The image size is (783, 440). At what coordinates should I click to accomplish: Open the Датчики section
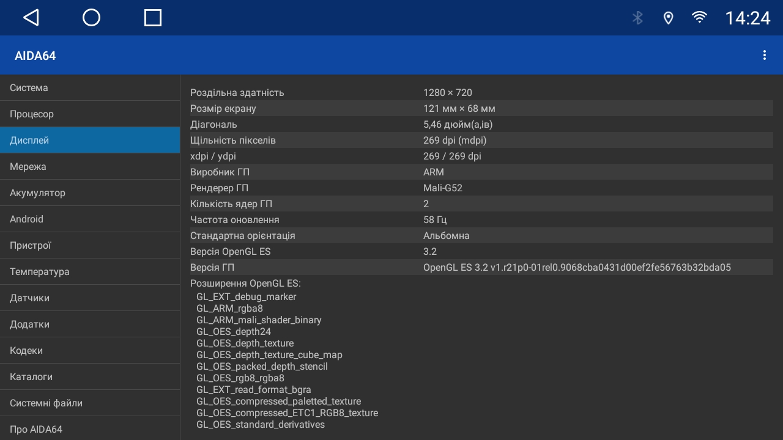(x=90, y=298)
